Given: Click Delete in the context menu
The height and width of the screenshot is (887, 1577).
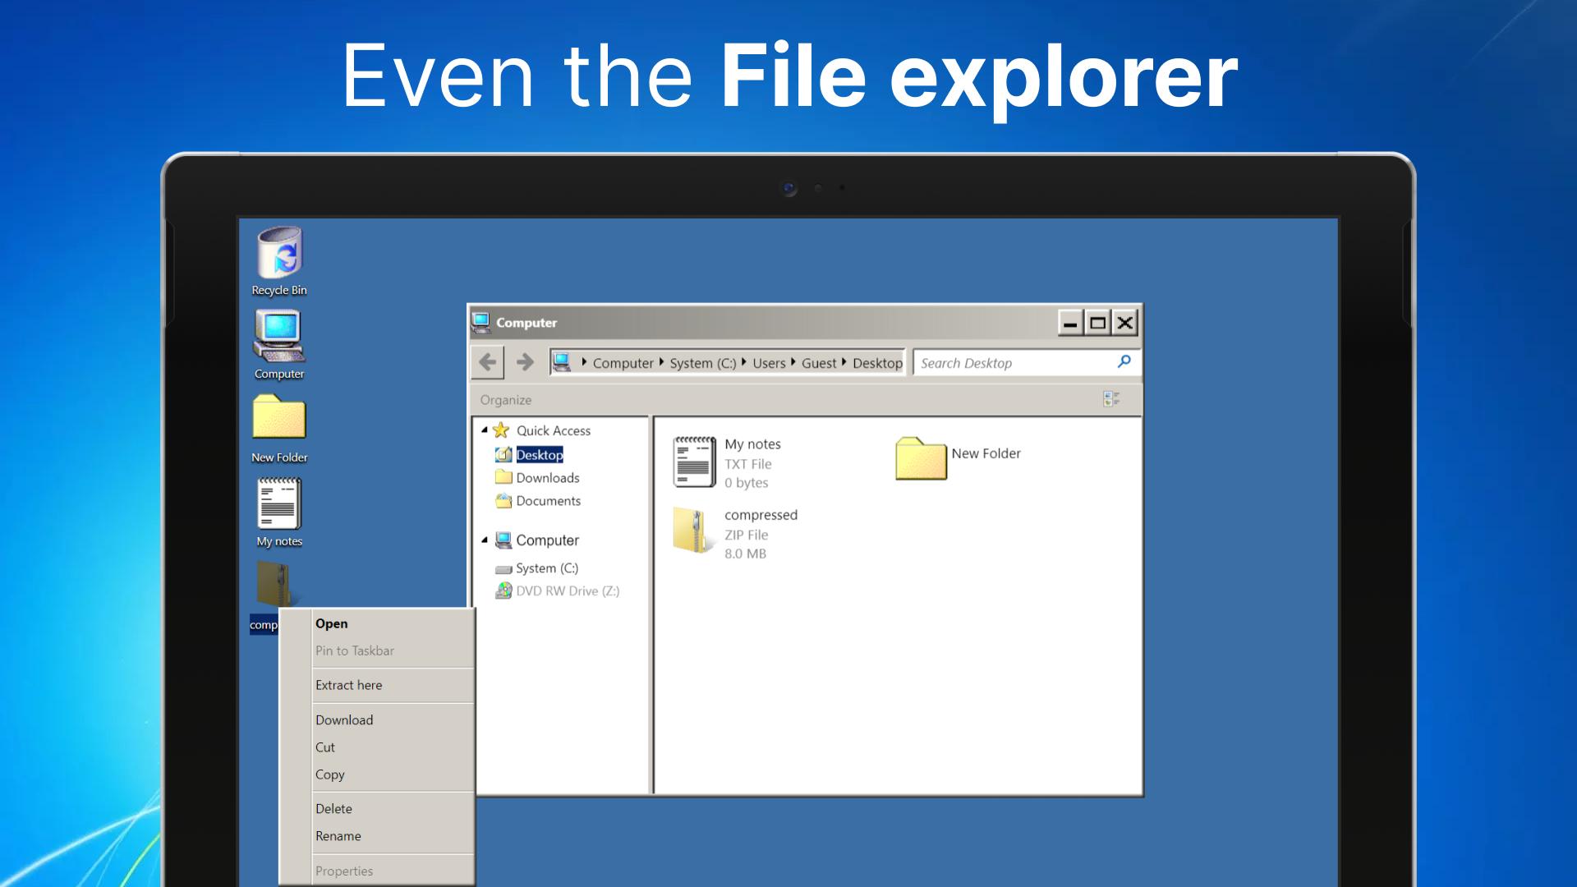Looking at the screenshot, I should 333,808.
